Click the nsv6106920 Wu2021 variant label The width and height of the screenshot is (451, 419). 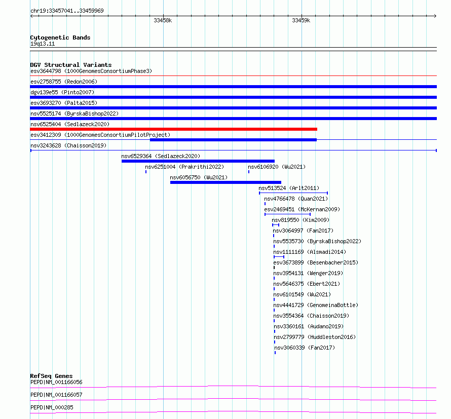[x=277, y=167]
